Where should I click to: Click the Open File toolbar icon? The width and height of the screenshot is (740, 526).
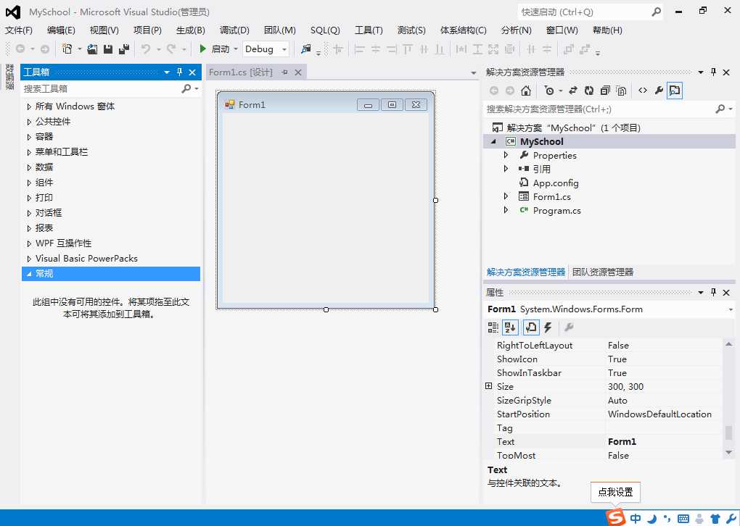pos(93,49)
